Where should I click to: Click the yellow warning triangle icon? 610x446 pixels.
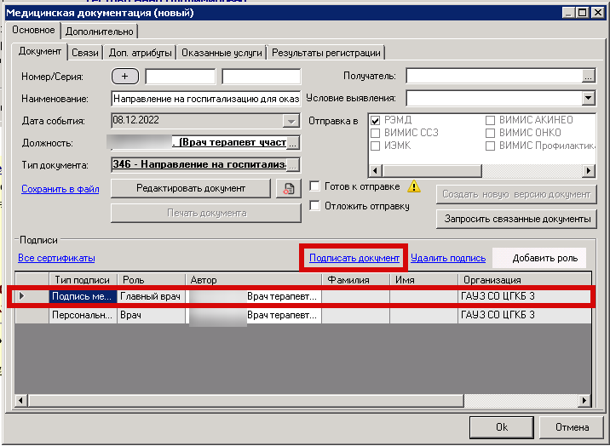click(414, 186)
